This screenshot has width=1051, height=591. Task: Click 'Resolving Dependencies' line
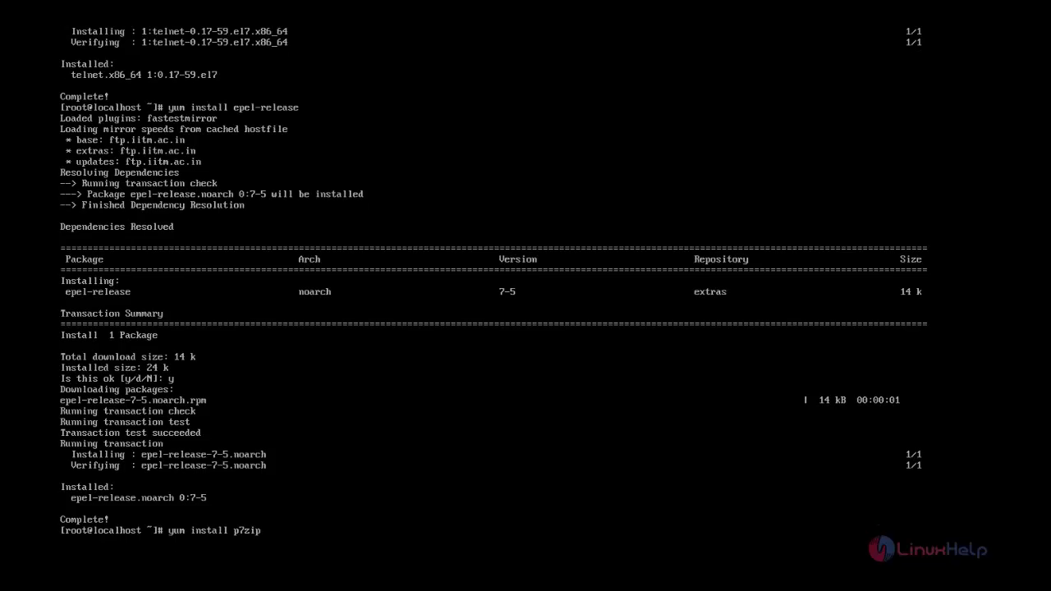120,172
